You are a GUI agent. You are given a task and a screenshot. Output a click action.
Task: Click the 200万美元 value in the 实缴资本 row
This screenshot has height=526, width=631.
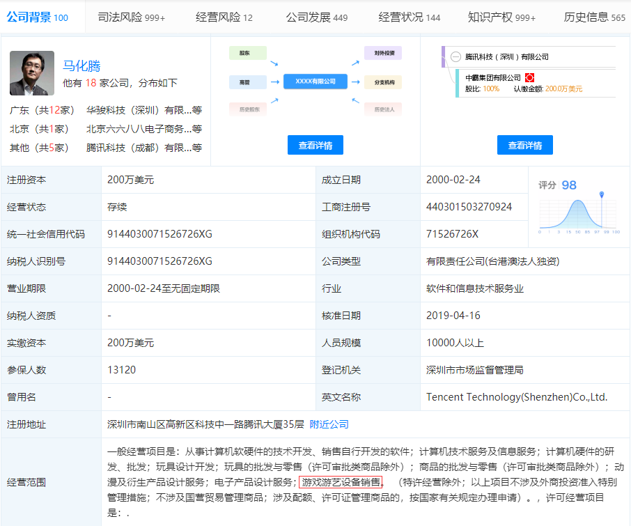click(131, 343)
